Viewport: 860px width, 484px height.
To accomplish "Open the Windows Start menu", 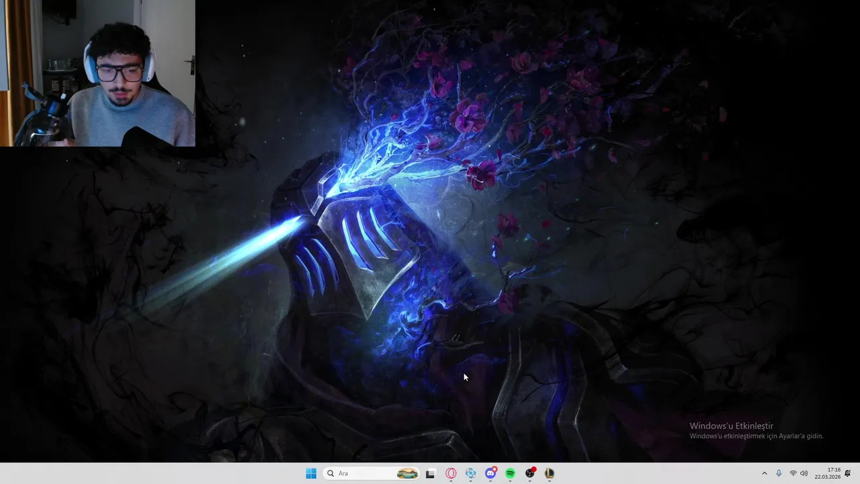I will coord(311,473).
